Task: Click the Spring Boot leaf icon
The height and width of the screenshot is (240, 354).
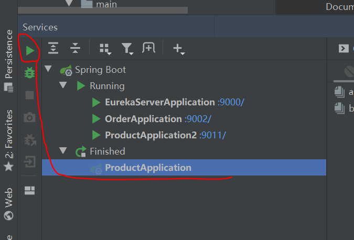Action: coord(66,70)
